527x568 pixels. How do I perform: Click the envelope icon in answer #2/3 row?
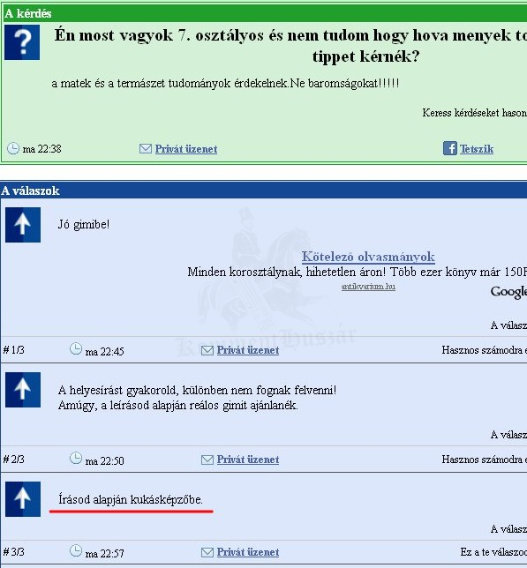point(207,460)
